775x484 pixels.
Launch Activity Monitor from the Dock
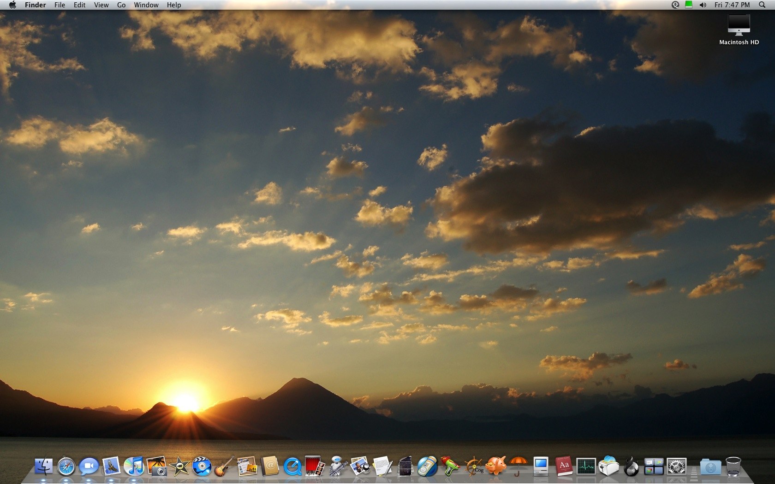(586, 466)
